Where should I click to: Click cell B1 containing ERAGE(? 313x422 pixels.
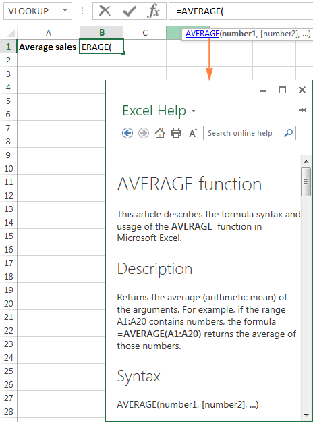pos(101,47)
